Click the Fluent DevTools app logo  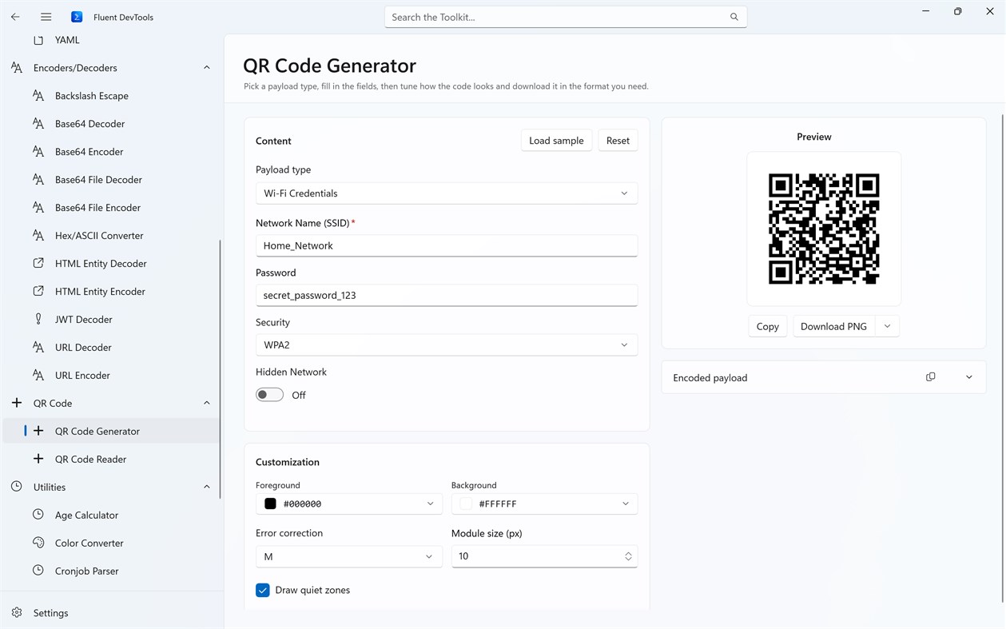pos(77,17)
